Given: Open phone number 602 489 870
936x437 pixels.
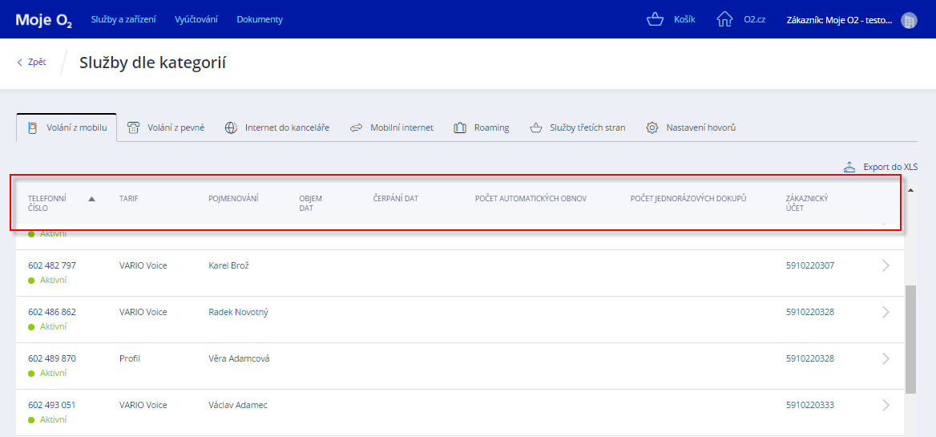Looking at the screenshot, I should [x=52, y=358].
